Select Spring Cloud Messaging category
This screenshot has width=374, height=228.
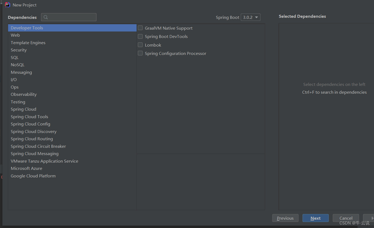click(x=72, y=154)
